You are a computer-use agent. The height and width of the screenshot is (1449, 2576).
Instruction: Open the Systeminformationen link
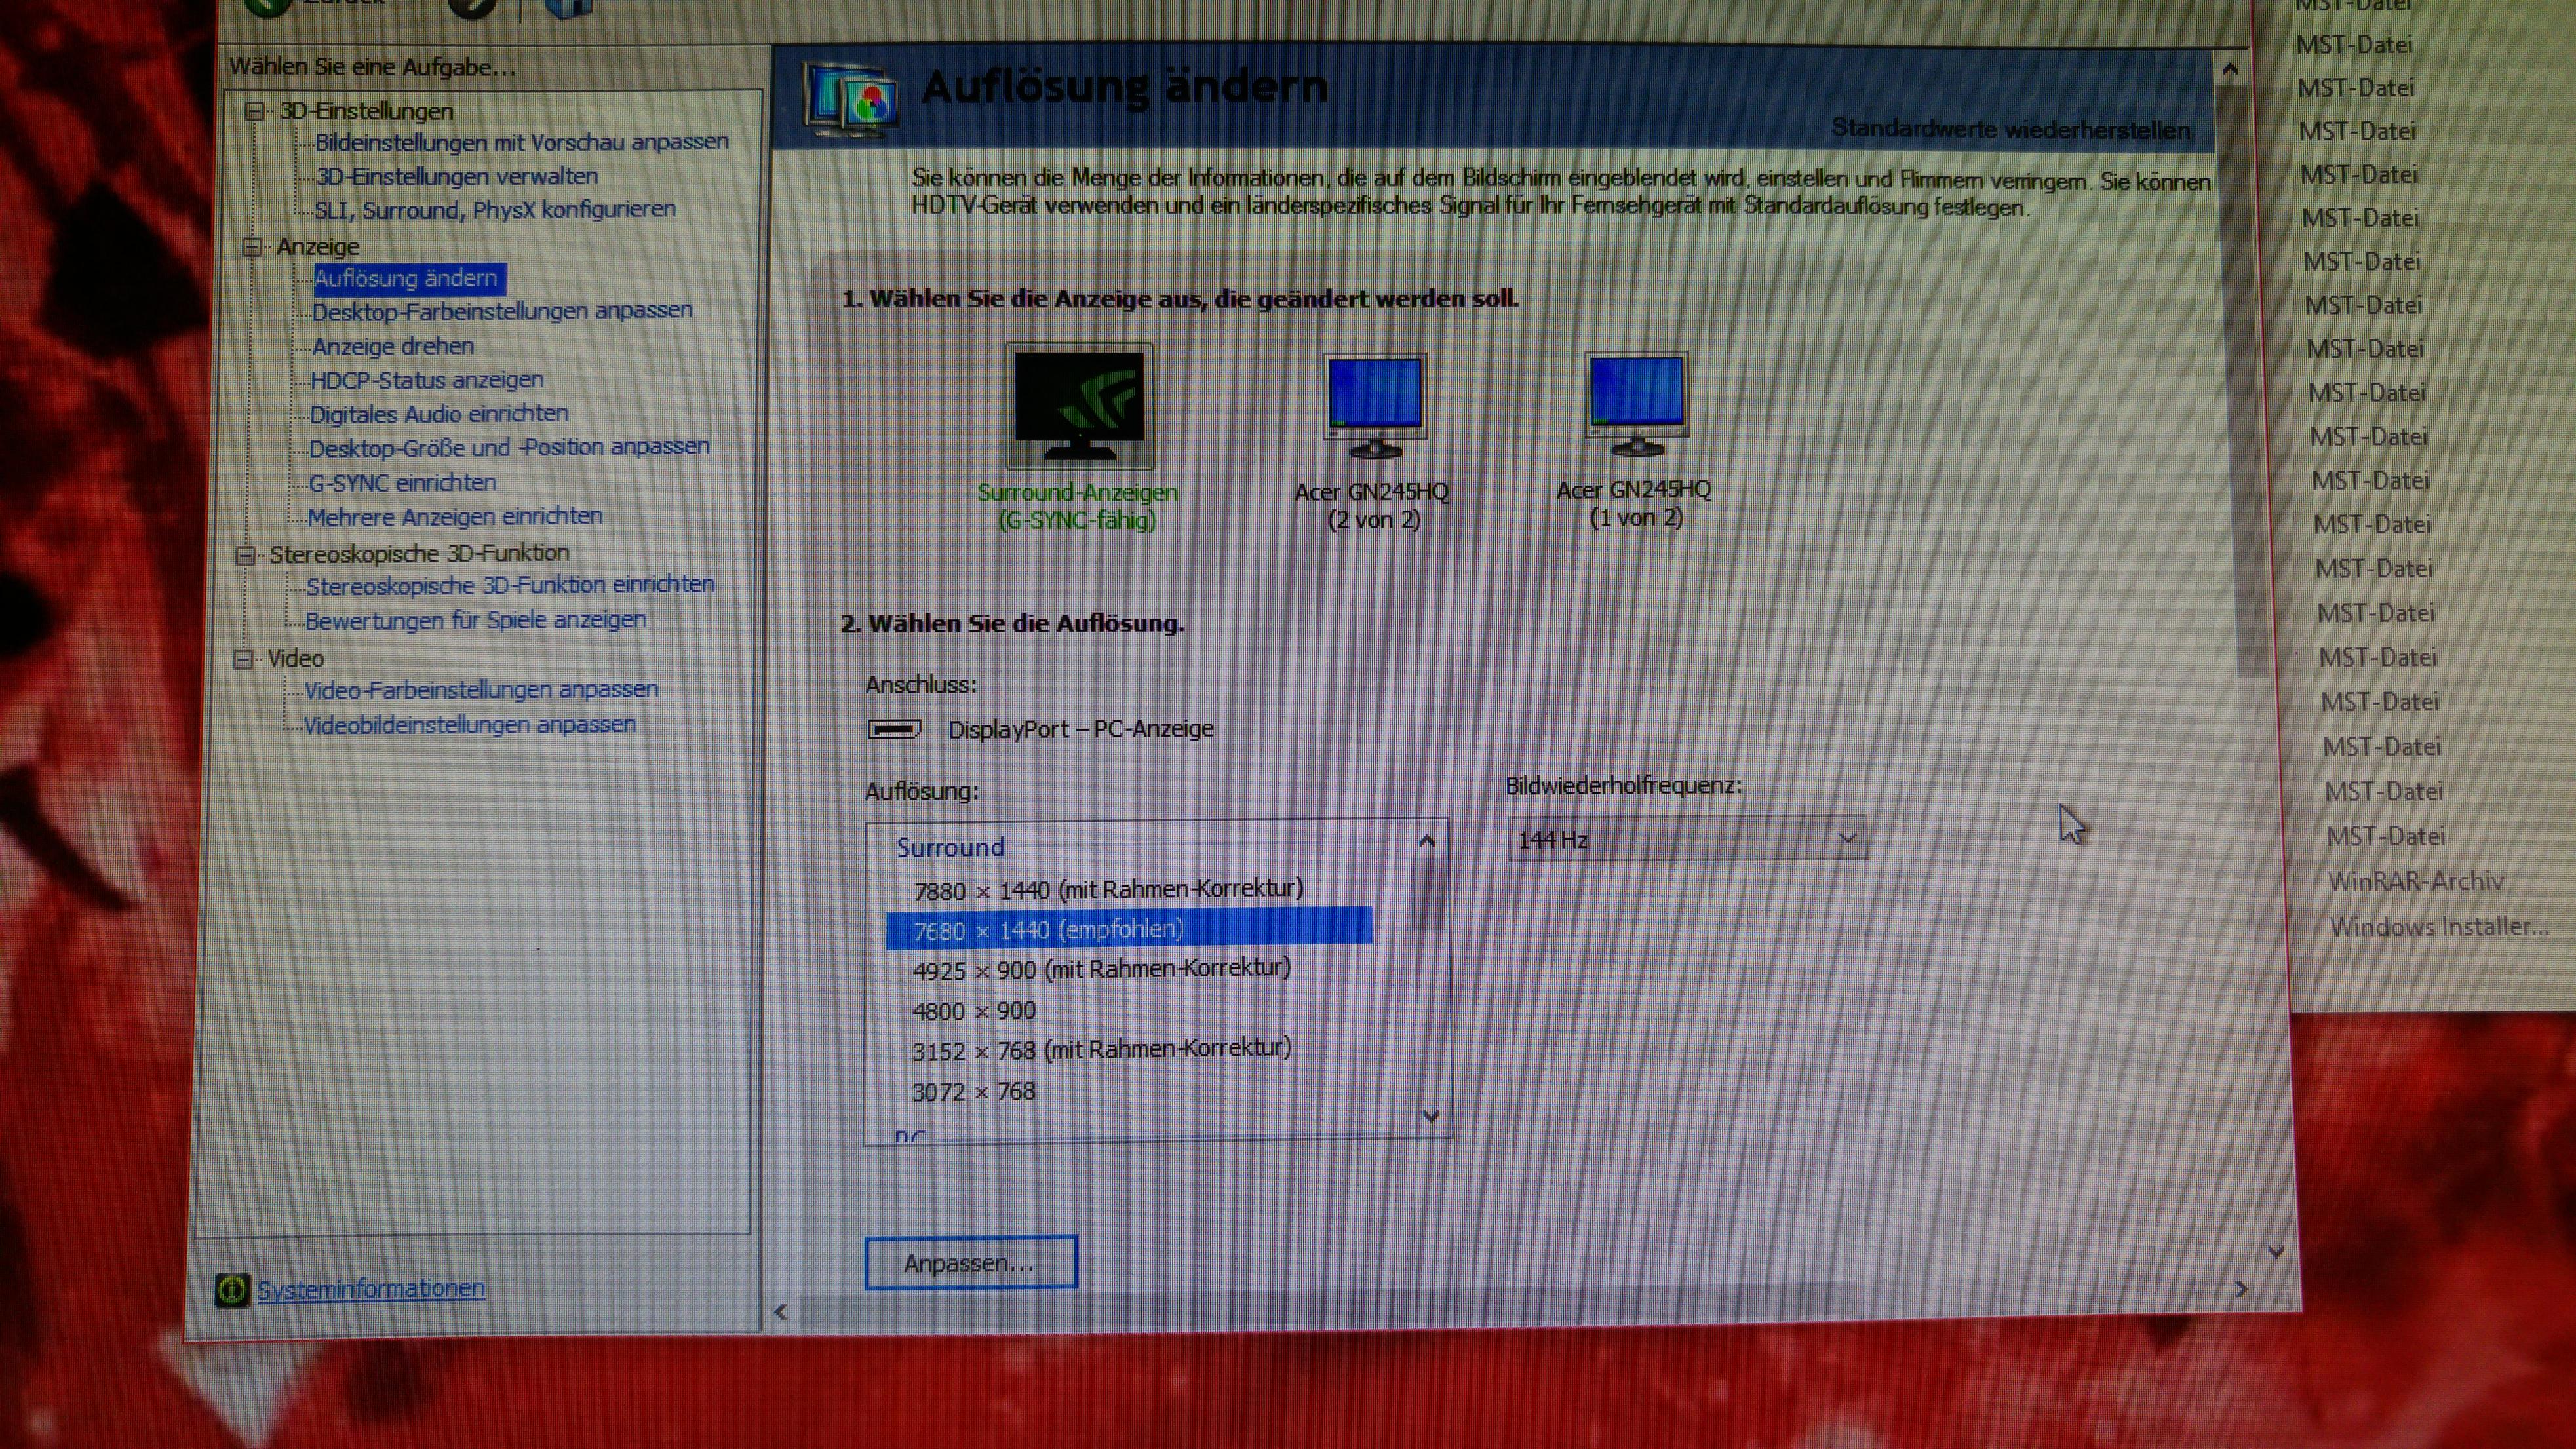370,1289
